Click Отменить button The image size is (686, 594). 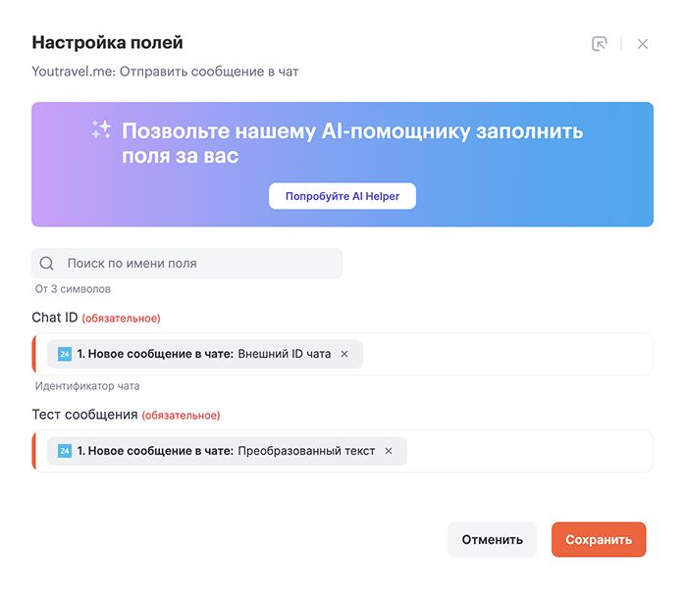tap(493, 539)
